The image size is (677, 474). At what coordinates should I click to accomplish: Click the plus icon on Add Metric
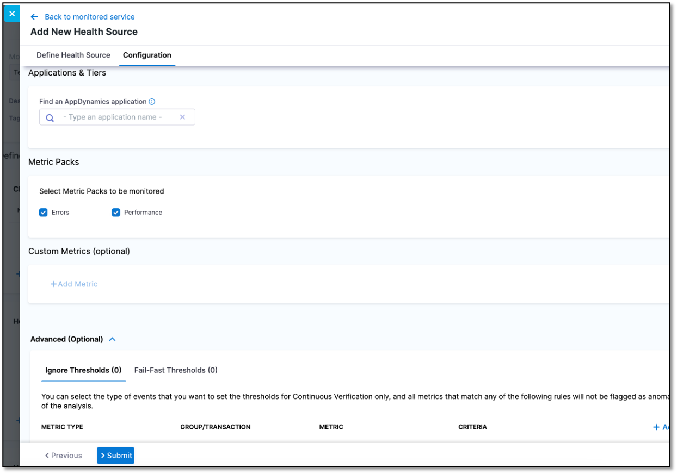53,284
